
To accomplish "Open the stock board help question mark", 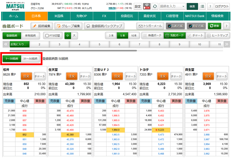I will 226,26.
